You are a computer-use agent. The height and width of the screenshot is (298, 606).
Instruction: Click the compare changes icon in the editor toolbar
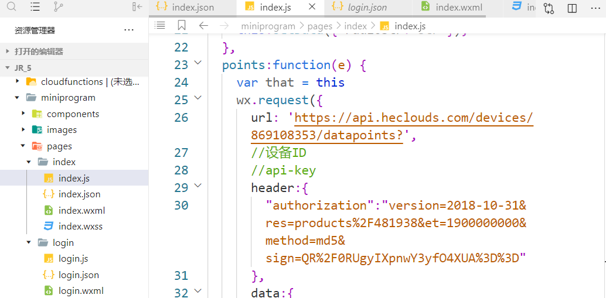click(549, 8)
